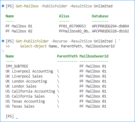Click the Get-PublicFolder cmdlet text

(32, 41)
